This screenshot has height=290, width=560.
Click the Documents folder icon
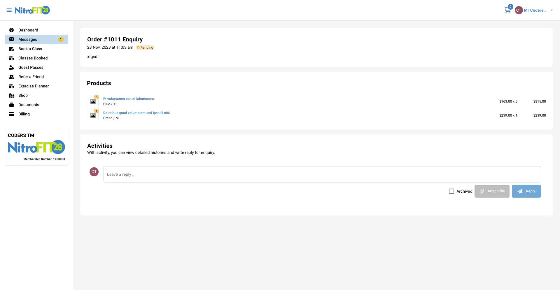click(12, 105)
